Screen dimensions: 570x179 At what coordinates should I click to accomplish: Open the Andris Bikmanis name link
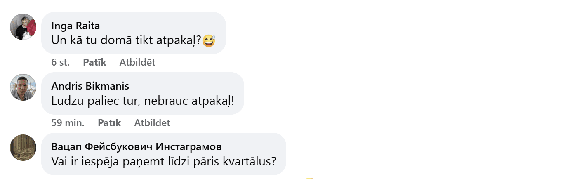click(x=90, y=86)
